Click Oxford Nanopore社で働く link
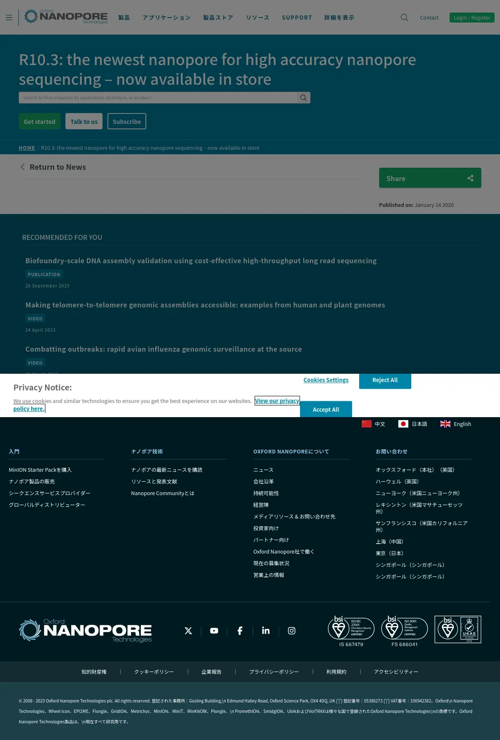500x740 pixels. (x=284, y=551)
